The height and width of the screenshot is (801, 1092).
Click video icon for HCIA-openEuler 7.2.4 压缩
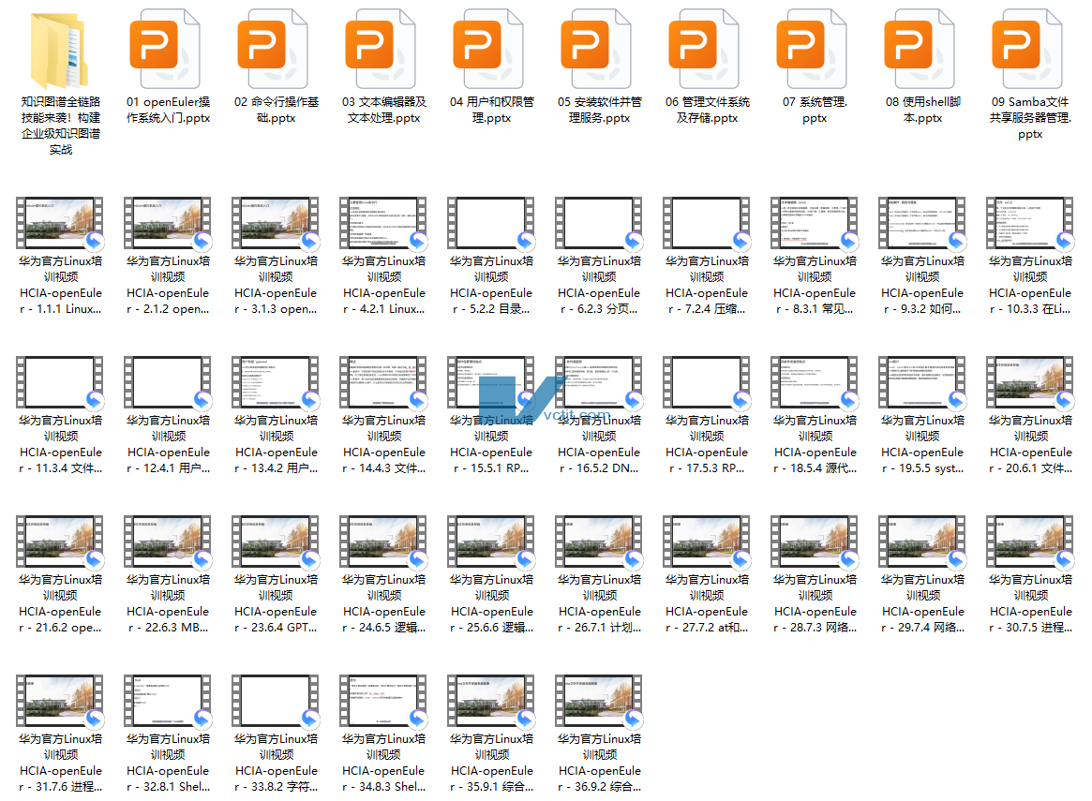pos(706,223)
